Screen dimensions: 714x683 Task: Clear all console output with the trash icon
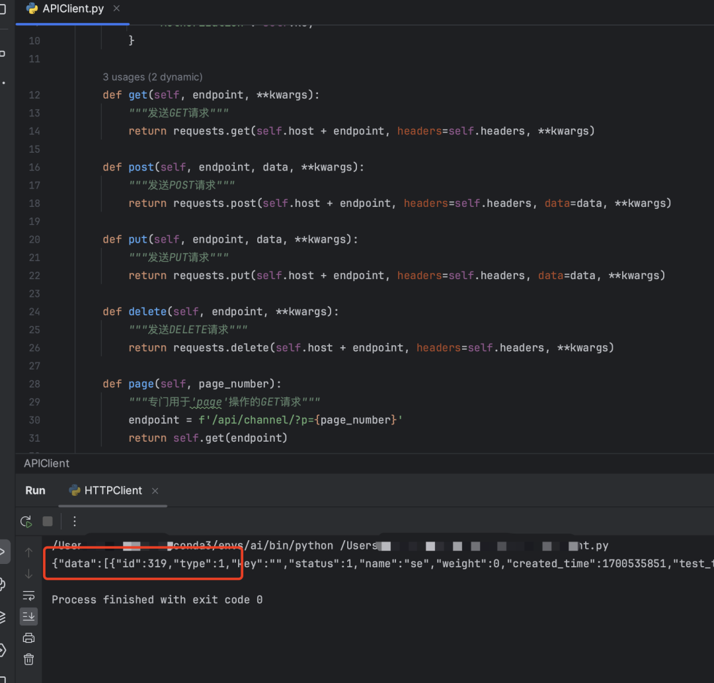pos(28,659)
